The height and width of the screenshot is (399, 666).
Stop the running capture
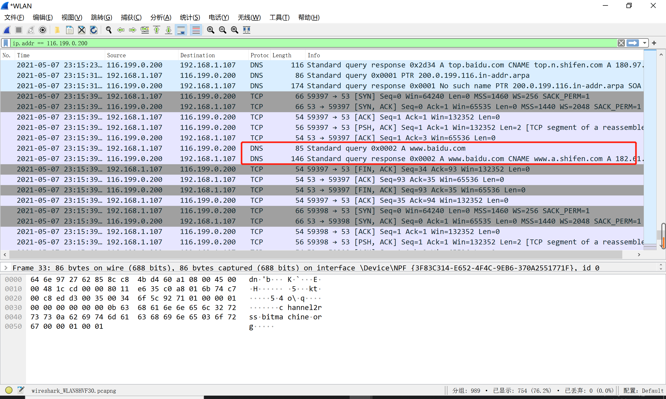pyautogui.click(x=19, y=30)
